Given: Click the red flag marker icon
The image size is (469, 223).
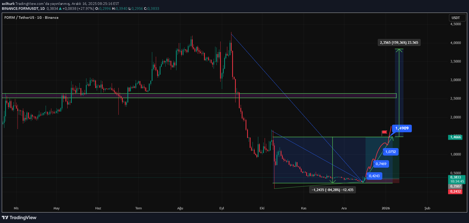Looking at the screenshot, I should point(384,132).
